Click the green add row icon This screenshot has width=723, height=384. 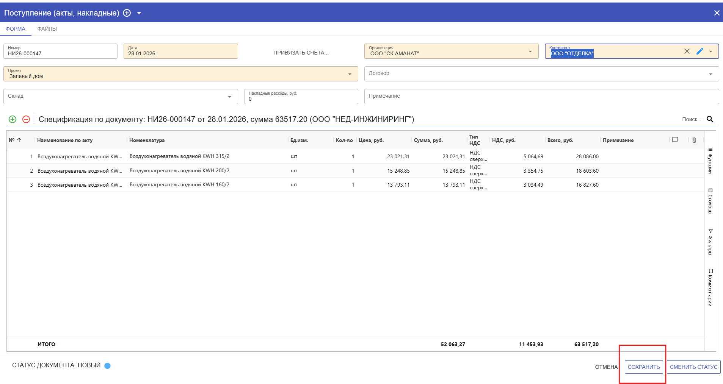click(13, 119)
